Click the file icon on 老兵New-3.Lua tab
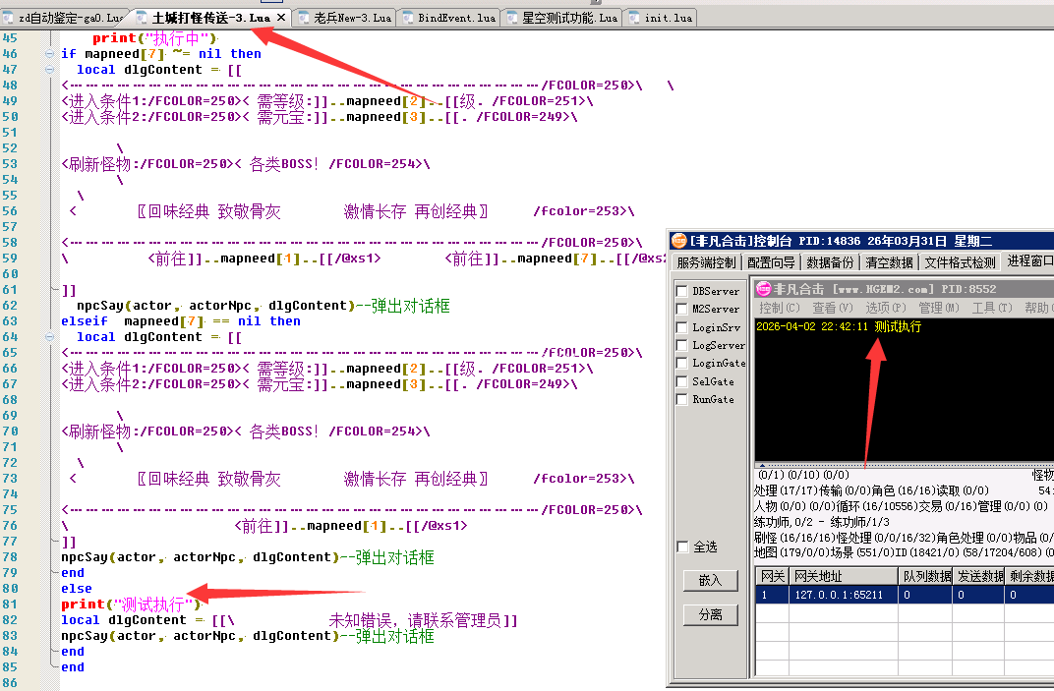Screen dimensions: 1054x691 [x=303, y=18]
